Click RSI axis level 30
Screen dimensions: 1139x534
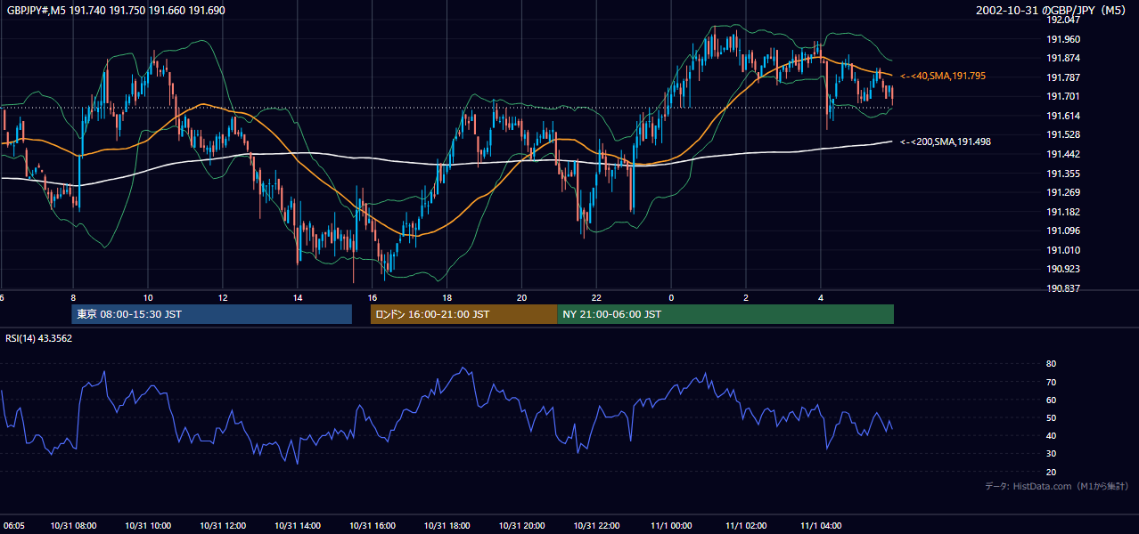1051,454
